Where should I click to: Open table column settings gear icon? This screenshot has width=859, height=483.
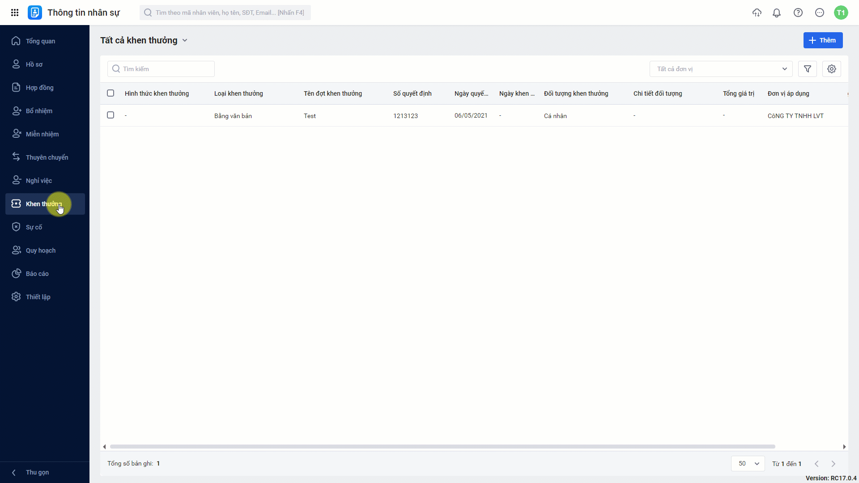832,69
